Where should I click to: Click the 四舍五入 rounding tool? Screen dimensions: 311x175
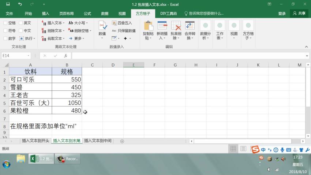[122, 23]
